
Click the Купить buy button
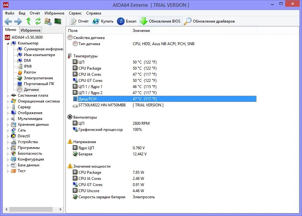pos(103,21)
